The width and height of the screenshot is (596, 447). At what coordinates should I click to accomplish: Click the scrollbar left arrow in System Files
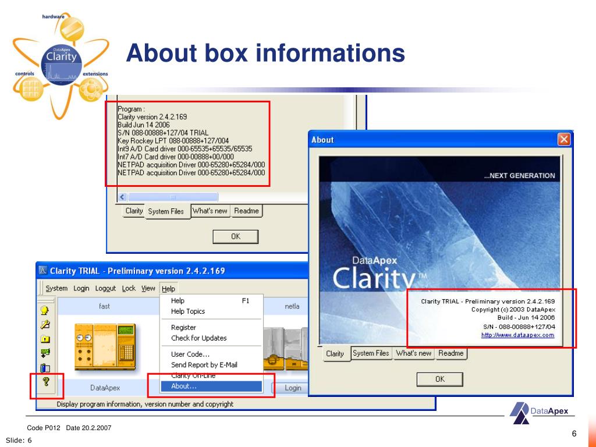click(122, 197)
